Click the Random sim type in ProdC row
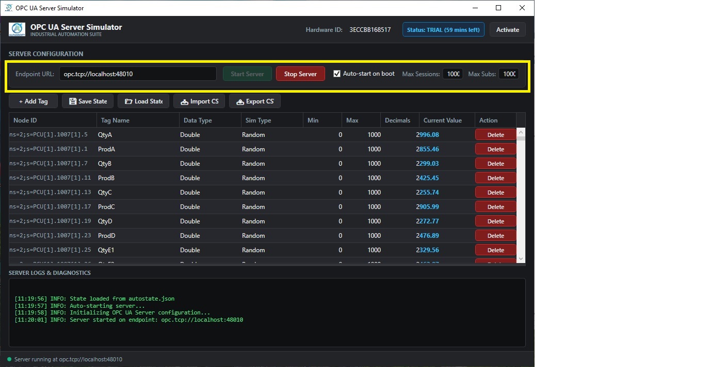Screen dimensions: 710x367 coord(253,207)
